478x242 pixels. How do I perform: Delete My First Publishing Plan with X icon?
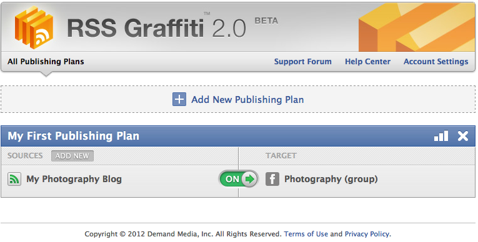(x=463, y=136)
